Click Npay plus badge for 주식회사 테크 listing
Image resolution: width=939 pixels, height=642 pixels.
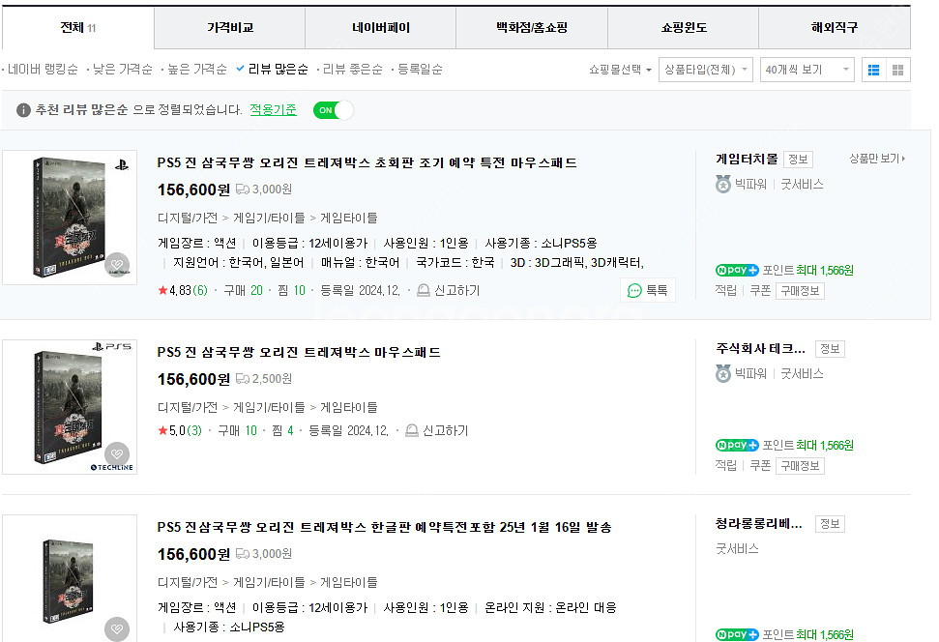737,445
